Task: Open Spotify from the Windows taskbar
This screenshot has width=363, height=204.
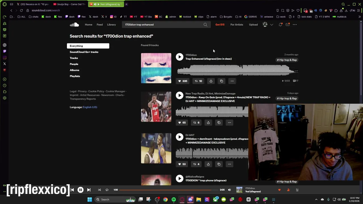Action: [x=174, y=199]
